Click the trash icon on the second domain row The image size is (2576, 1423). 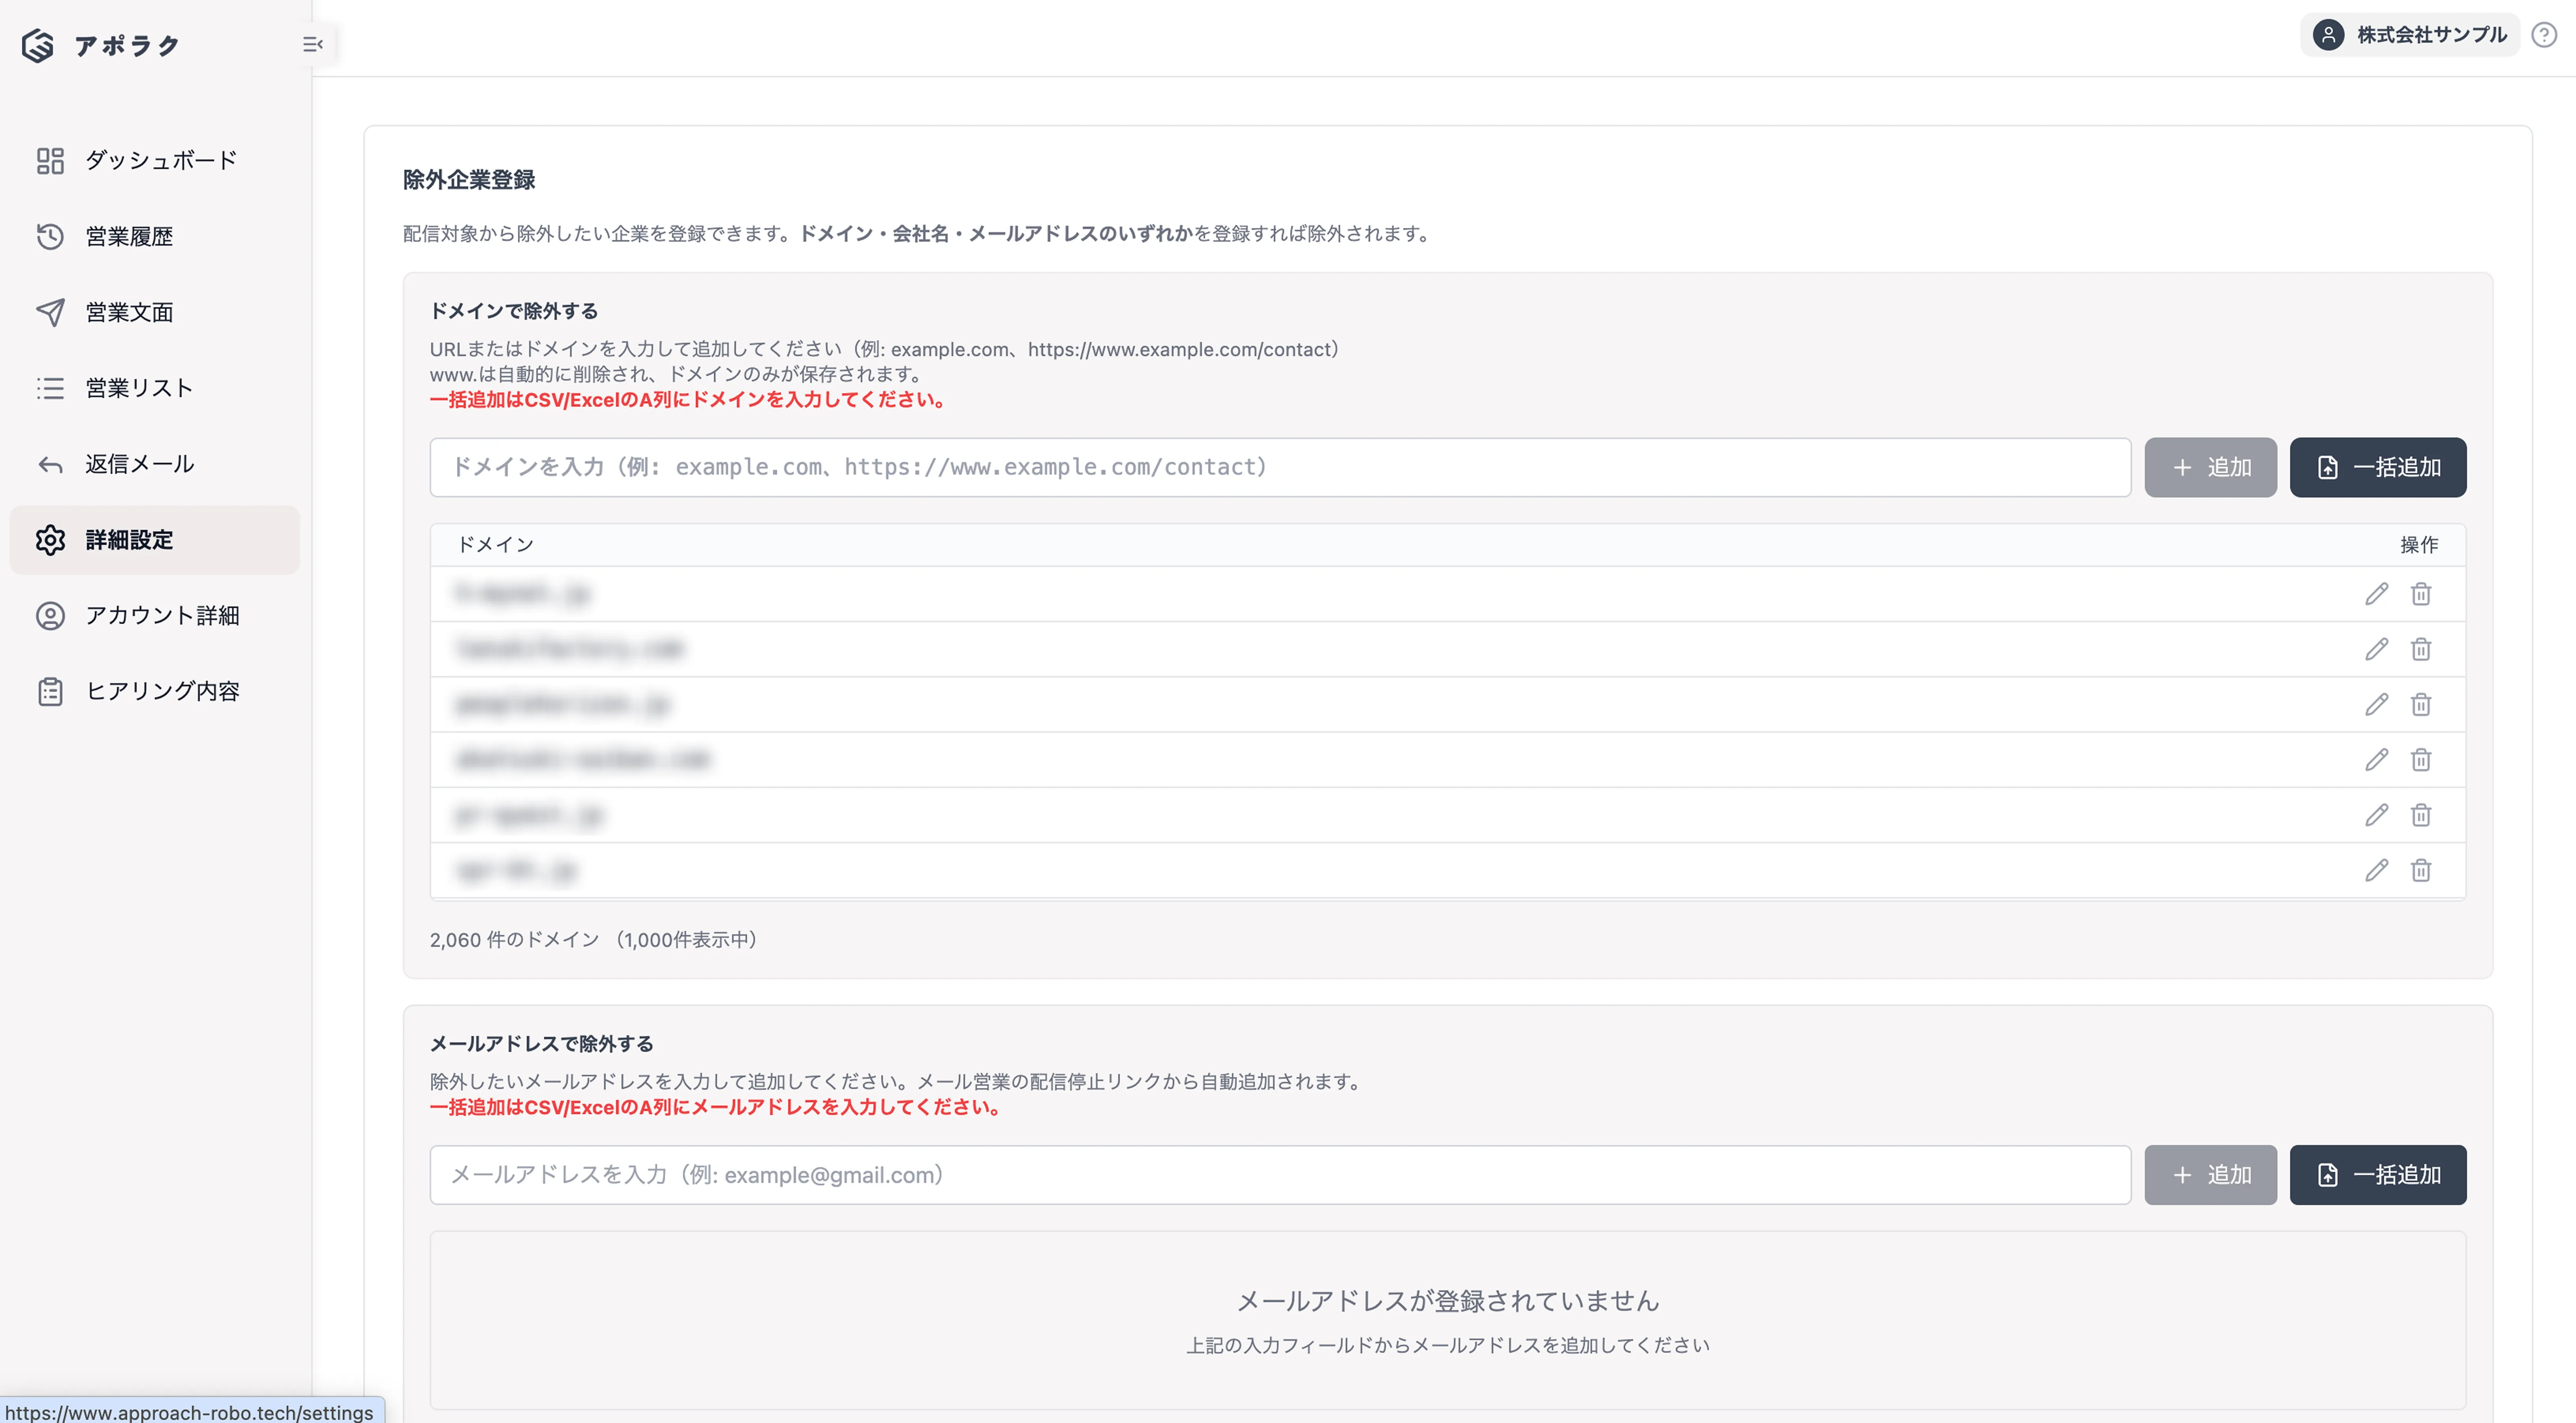[2420, 649]
